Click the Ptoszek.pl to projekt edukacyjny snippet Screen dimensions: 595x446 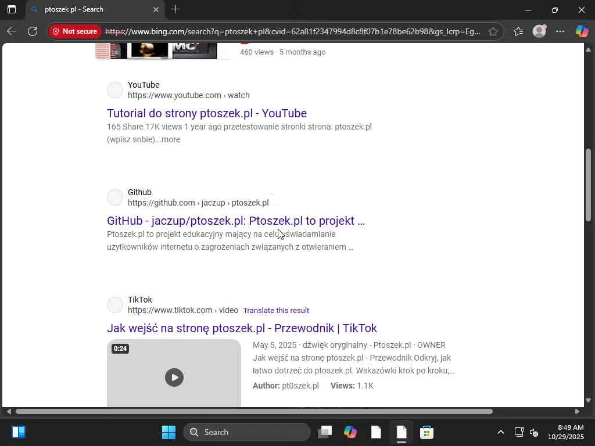230,240
